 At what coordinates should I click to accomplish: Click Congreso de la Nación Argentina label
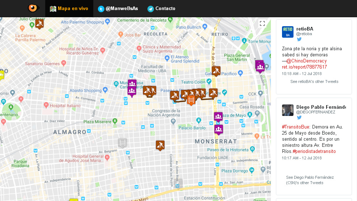pos(164,113)
